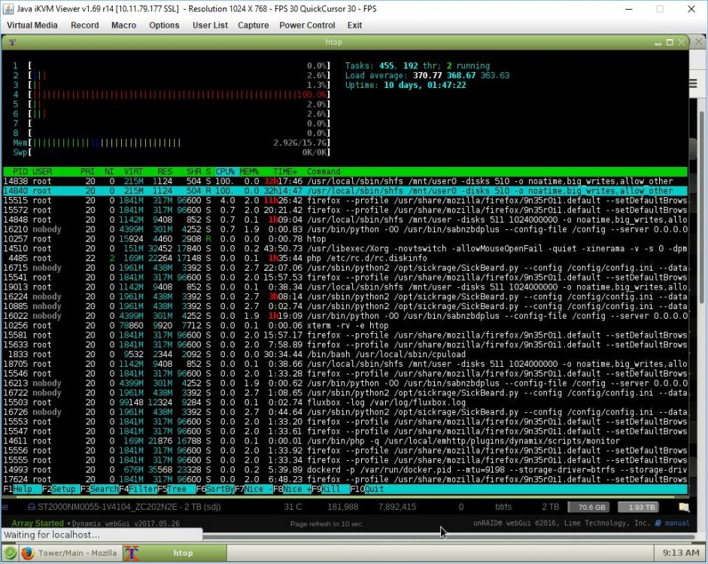This screenshot has width=708, height=564.
Task: Select the dynamix monitor php row PID 14611
Action: [x=345, y=441]
